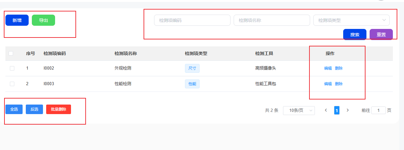Click the 新增 add button
This screenshot has width=404, height=150.
pos(17,20)
